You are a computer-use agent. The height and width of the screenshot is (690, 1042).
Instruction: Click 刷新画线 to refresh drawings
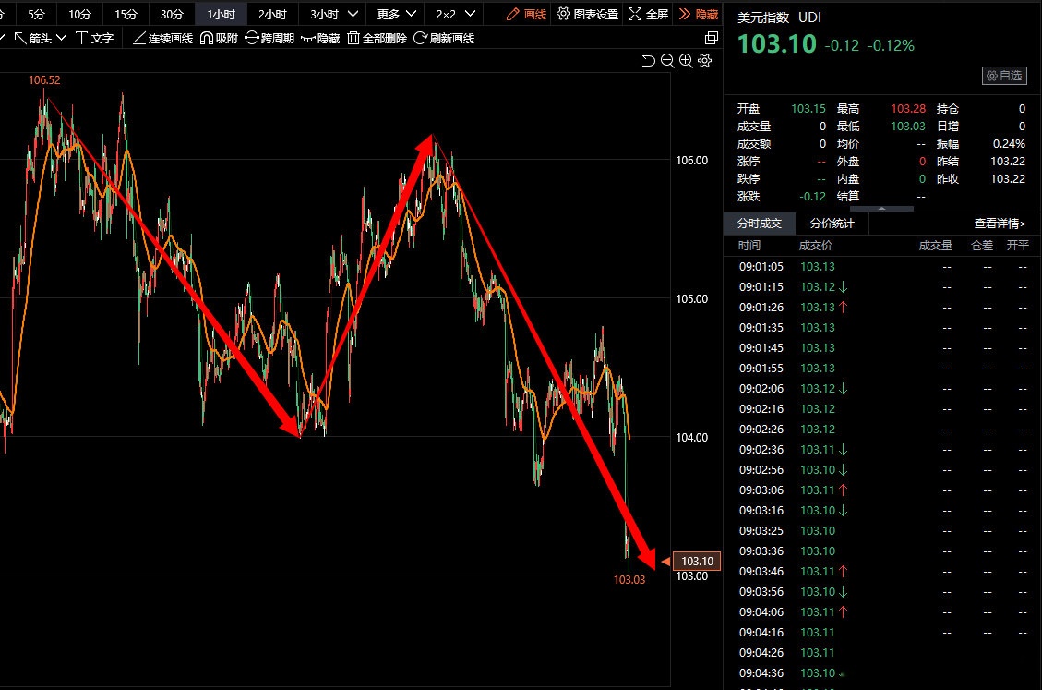click(444, 38)
